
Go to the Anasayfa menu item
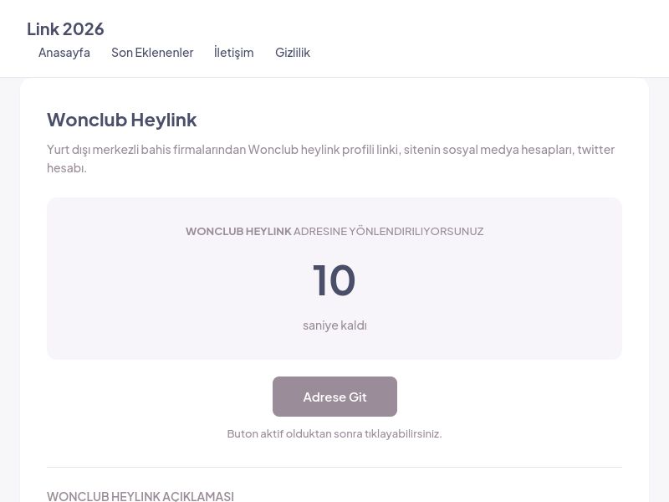pos(64,53)
